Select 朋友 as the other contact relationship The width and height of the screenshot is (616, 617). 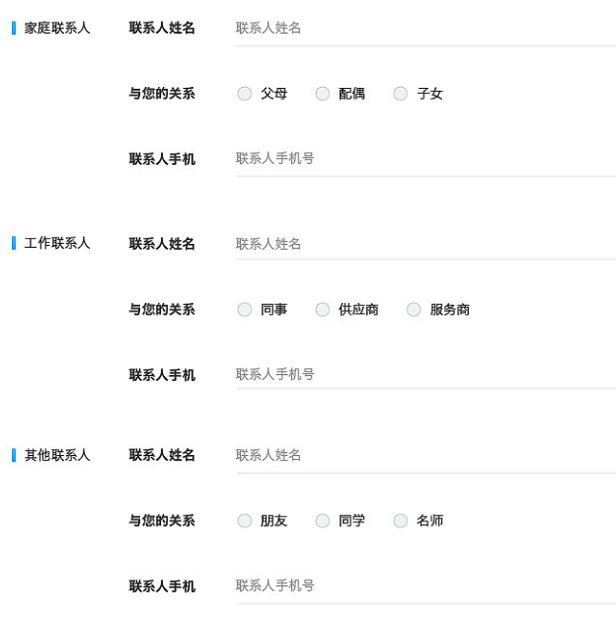[x=245, y=521]
